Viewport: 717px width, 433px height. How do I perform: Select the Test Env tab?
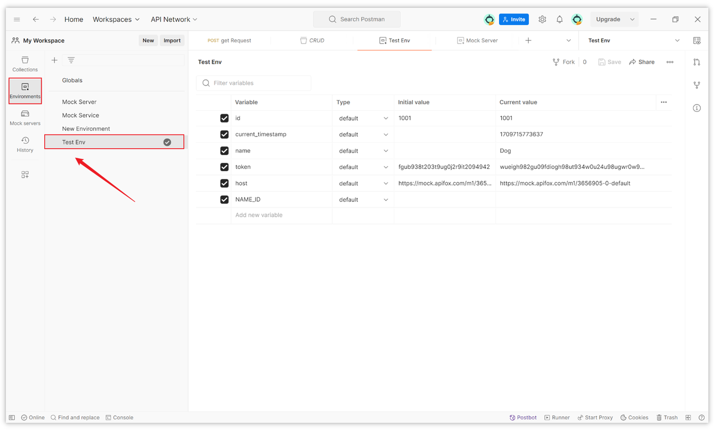coord(394,40)
